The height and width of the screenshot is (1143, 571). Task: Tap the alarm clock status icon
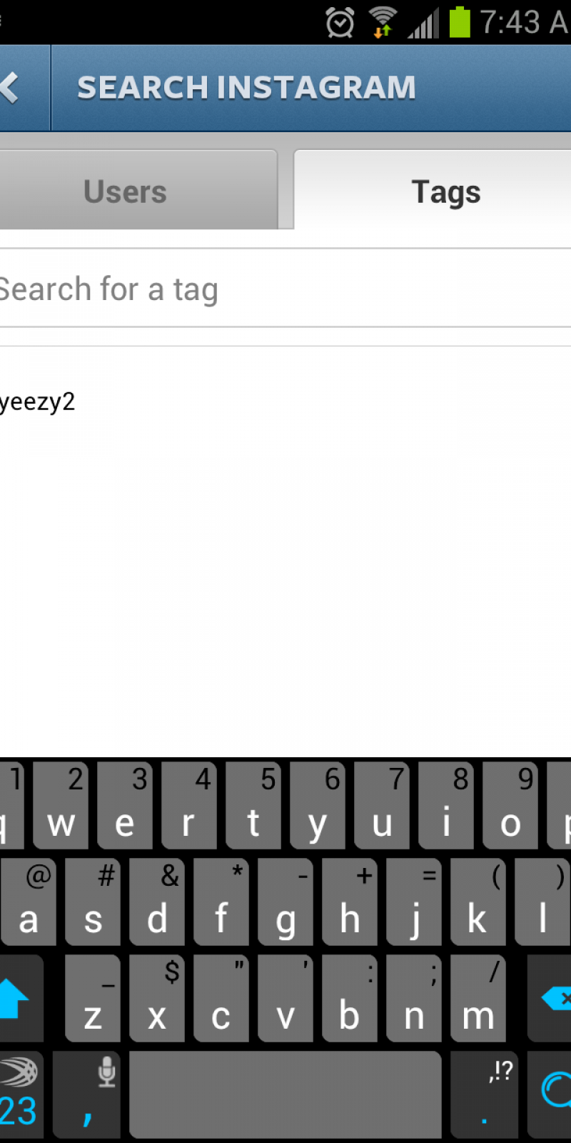[x=340, y=22]
